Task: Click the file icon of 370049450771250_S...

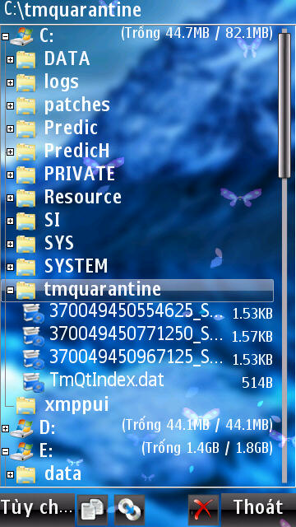Action: coord(33,336)
